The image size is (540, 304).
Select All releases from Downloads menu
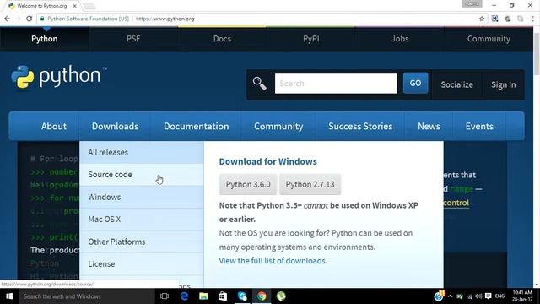tap(142, 152)
